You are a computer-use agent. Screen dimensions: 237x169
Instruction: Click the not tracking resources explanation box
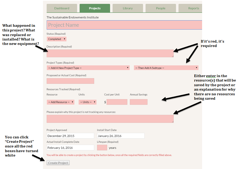pos(110,119)
